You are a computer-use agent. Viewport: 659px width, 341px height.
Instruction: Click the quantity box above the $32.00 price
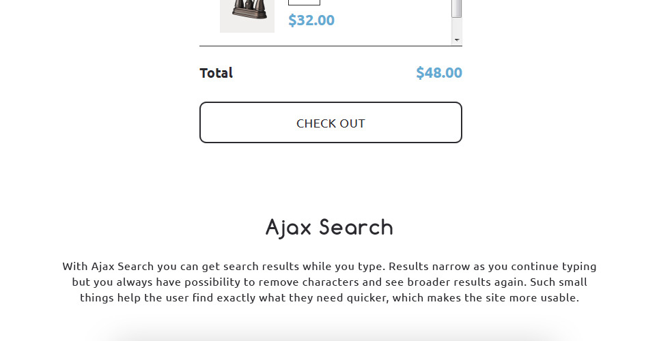[304, 2]
